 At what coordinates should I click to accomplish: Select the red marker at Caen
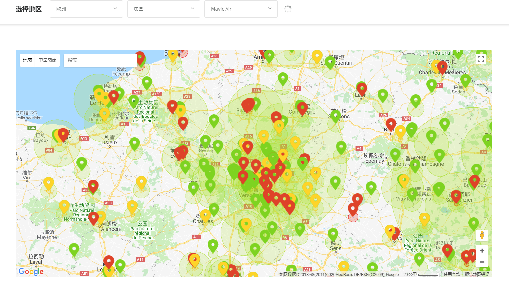click(63, 135)
